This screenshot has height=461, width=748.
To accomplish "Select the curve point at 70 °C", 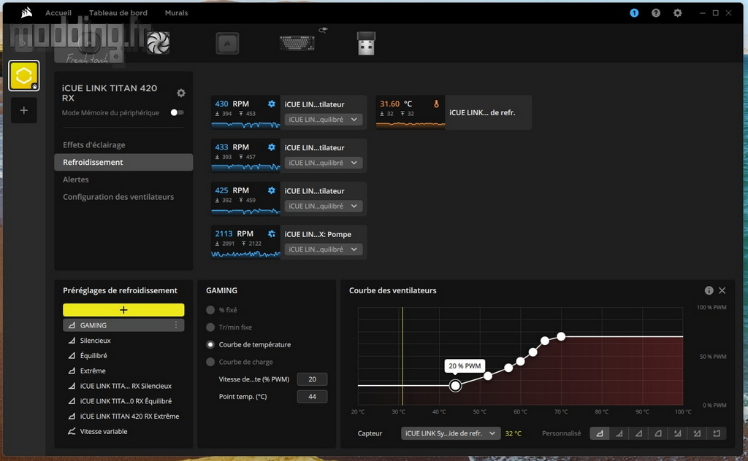I will (x=561, y=337).
